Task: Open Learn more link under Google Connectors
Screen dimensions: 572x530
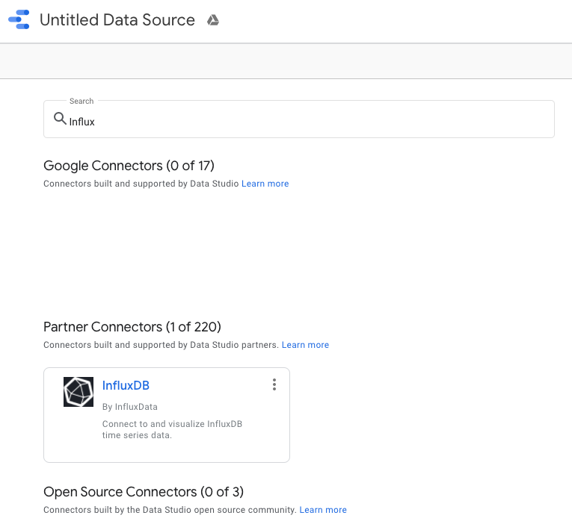Action: point(265,184)
